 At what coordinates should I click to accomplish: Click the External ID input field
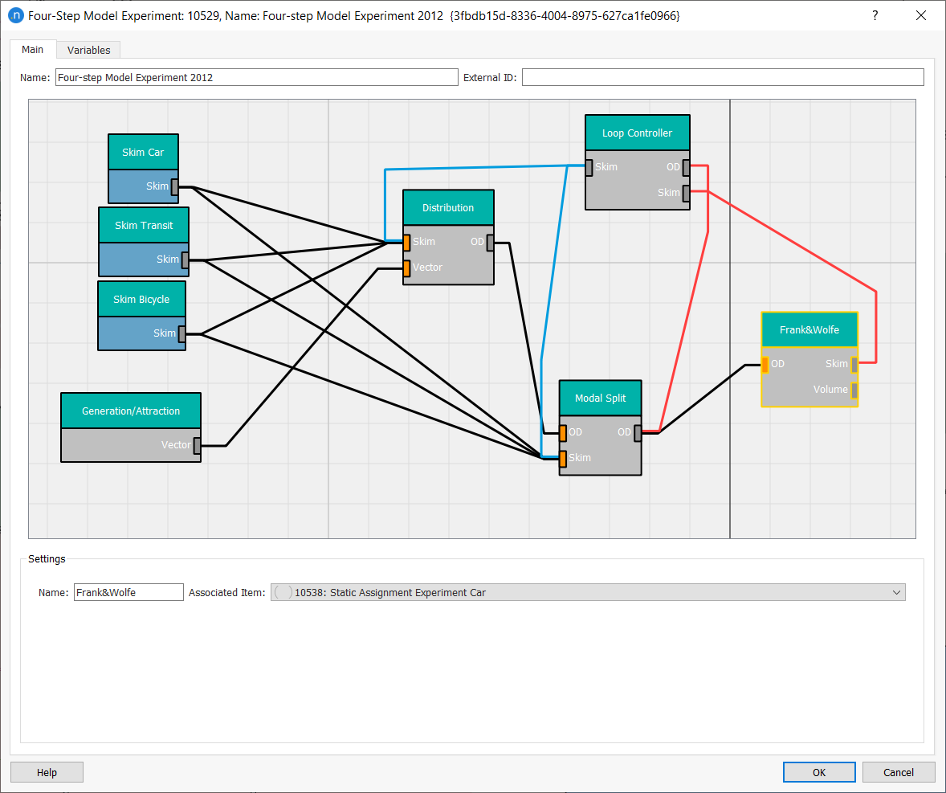tap(723, 78)
